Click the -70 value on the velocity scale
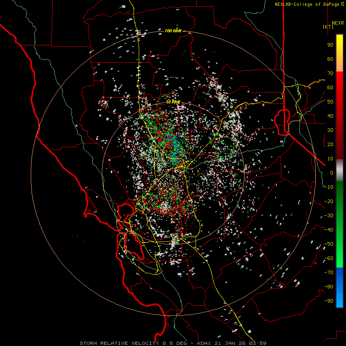 coord(329,273)
